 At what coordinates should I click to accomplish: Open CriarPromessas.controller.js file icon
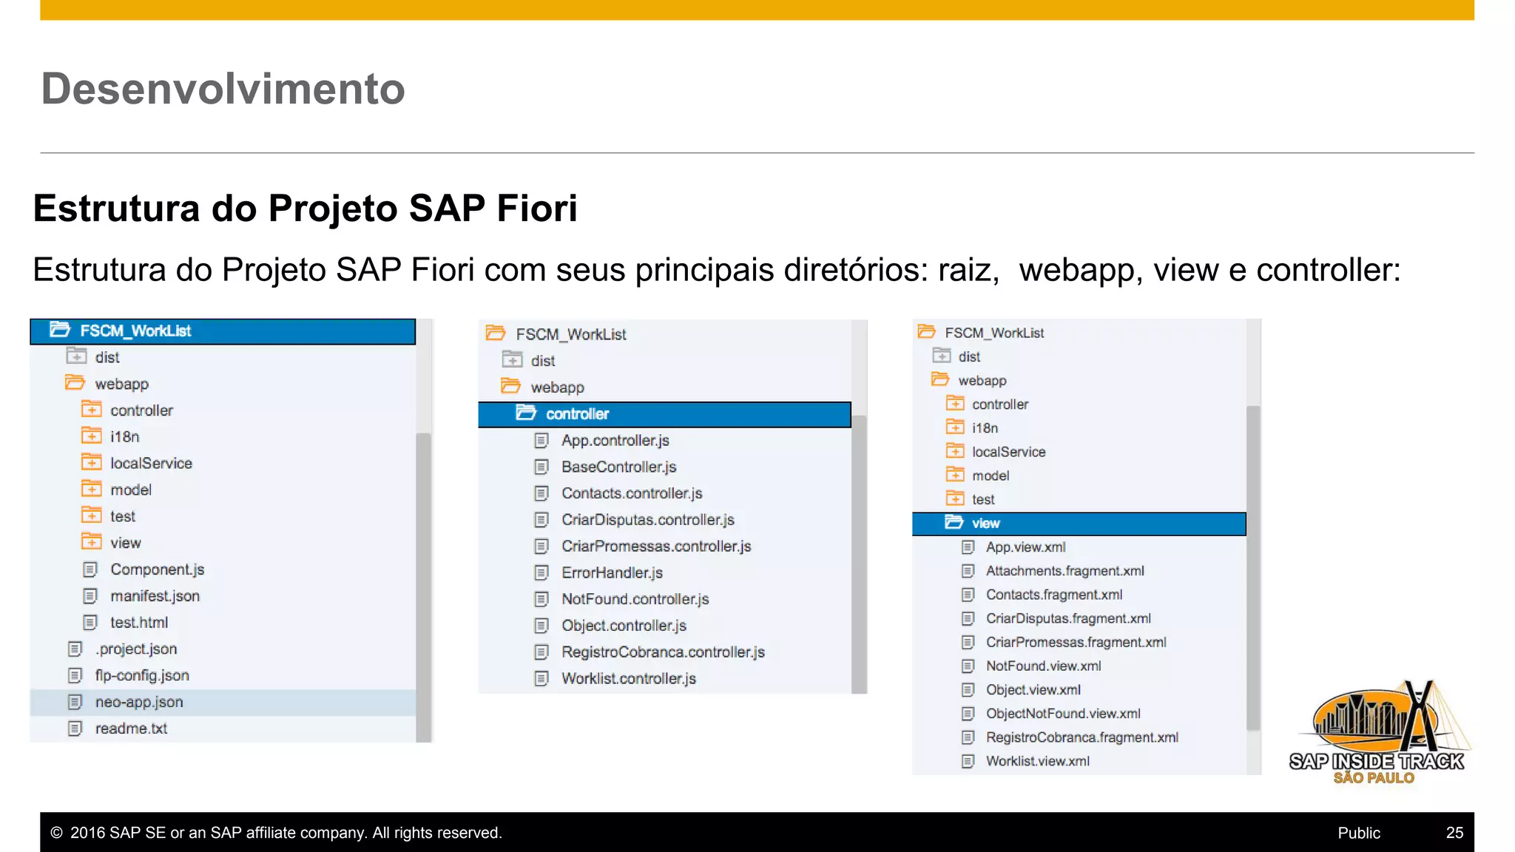542,547
